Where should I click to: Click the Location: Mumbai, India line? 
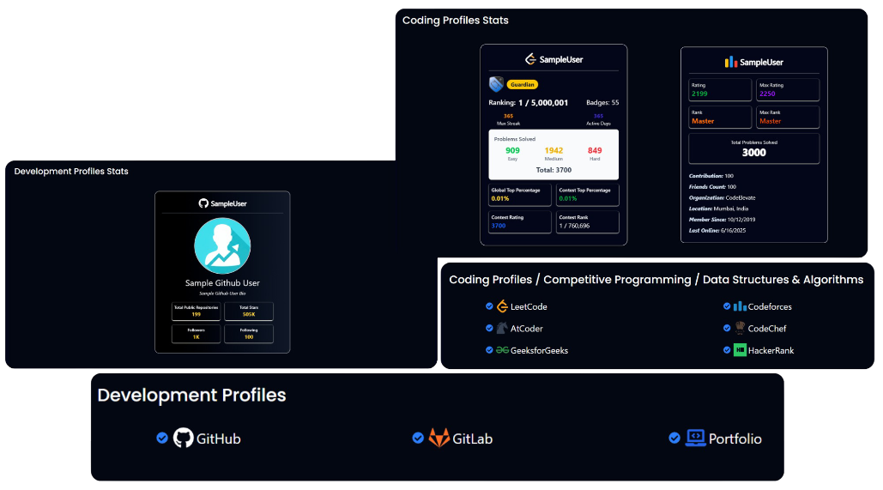[x=718, y=209]
